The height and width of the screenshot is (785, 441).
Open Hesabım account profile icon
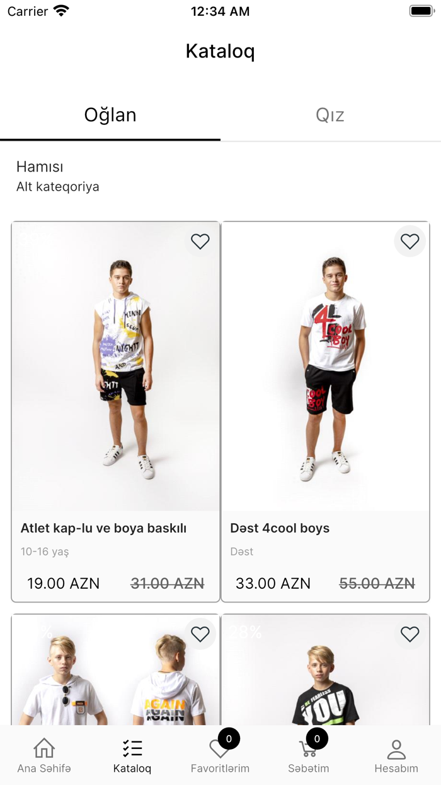tap(396, 749)
